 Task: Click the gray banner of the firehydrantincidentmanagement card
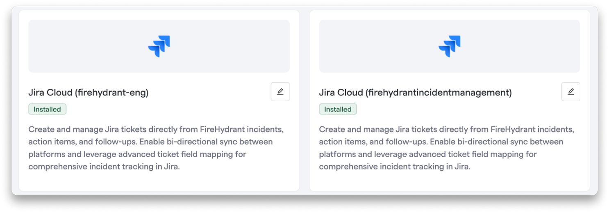click(450, 46)
